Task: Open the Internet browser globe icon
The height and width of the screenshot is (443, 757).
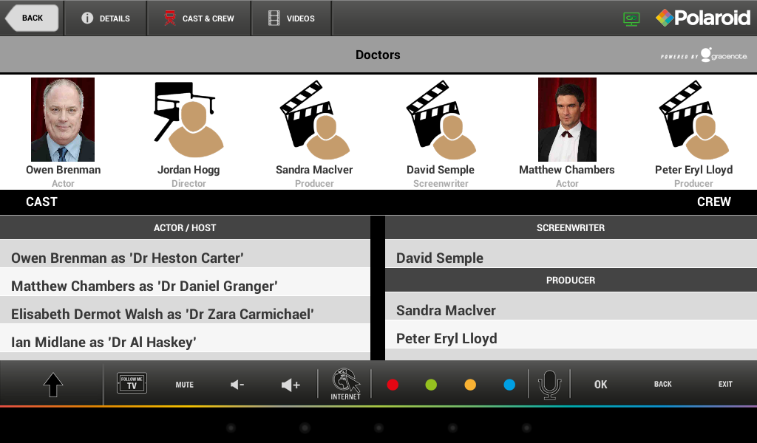Action: [x=346, y=384]
